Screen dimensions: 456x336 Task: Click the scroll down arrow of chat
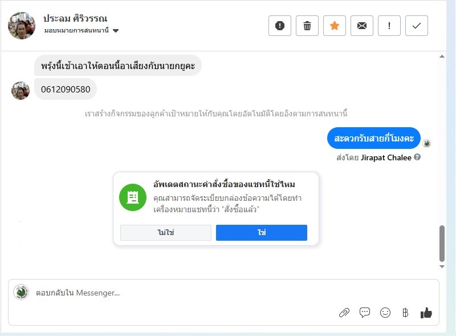[x=442, y=266]
